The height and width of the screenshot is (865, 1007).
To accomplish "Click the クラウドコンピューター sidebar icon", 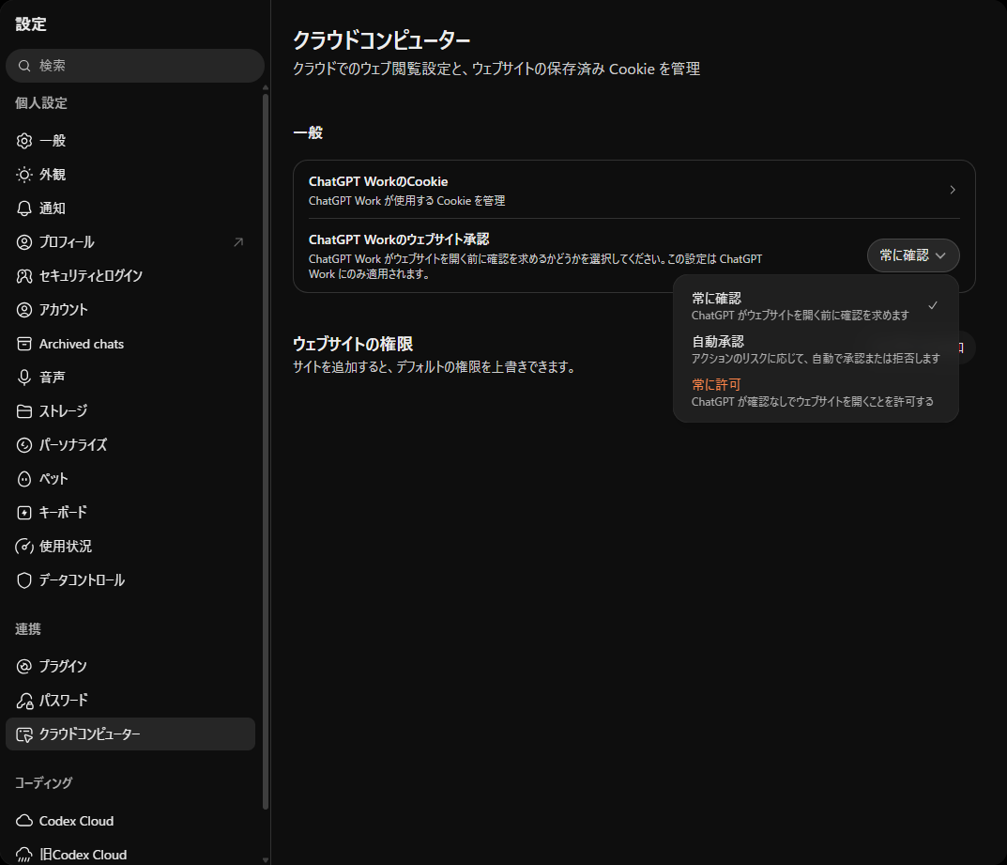I will tap(24, 734).
